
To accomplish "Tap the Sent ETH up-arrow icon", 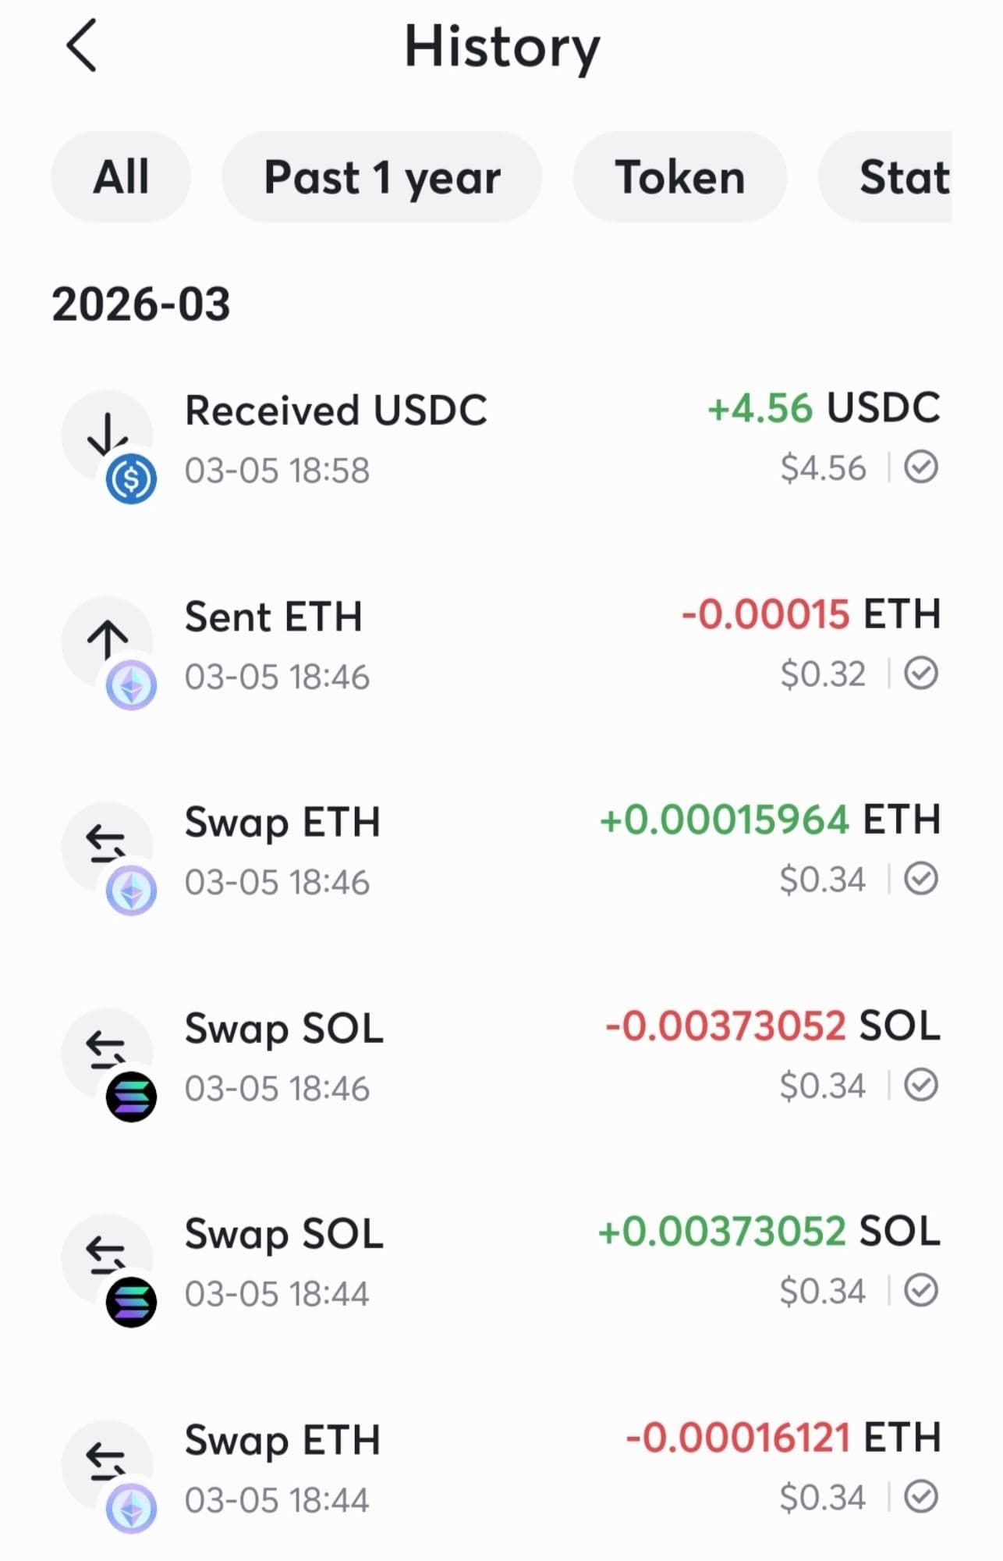I will (x=107, y=640).
